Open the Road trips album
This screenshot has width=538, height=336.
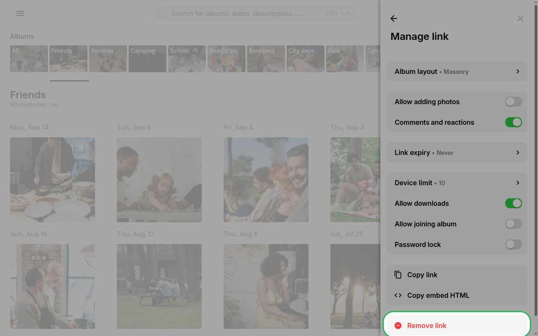[x=227, y=59]
